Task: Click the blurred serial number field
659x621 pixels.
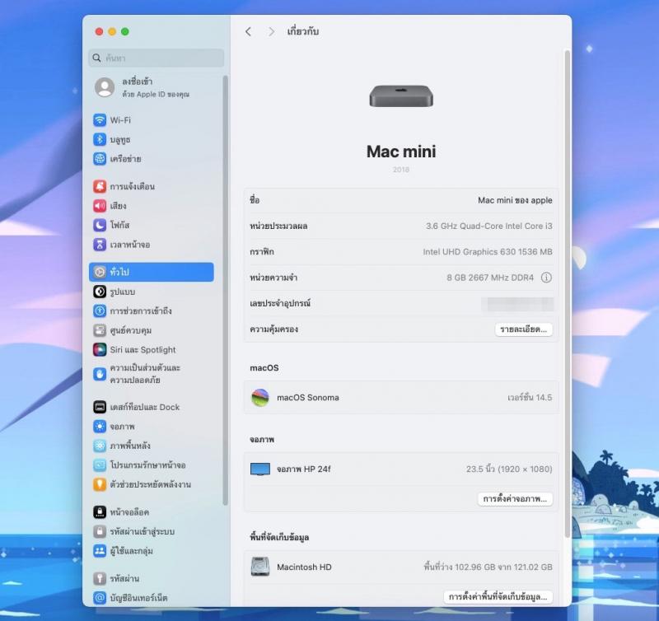Action: 517,304
